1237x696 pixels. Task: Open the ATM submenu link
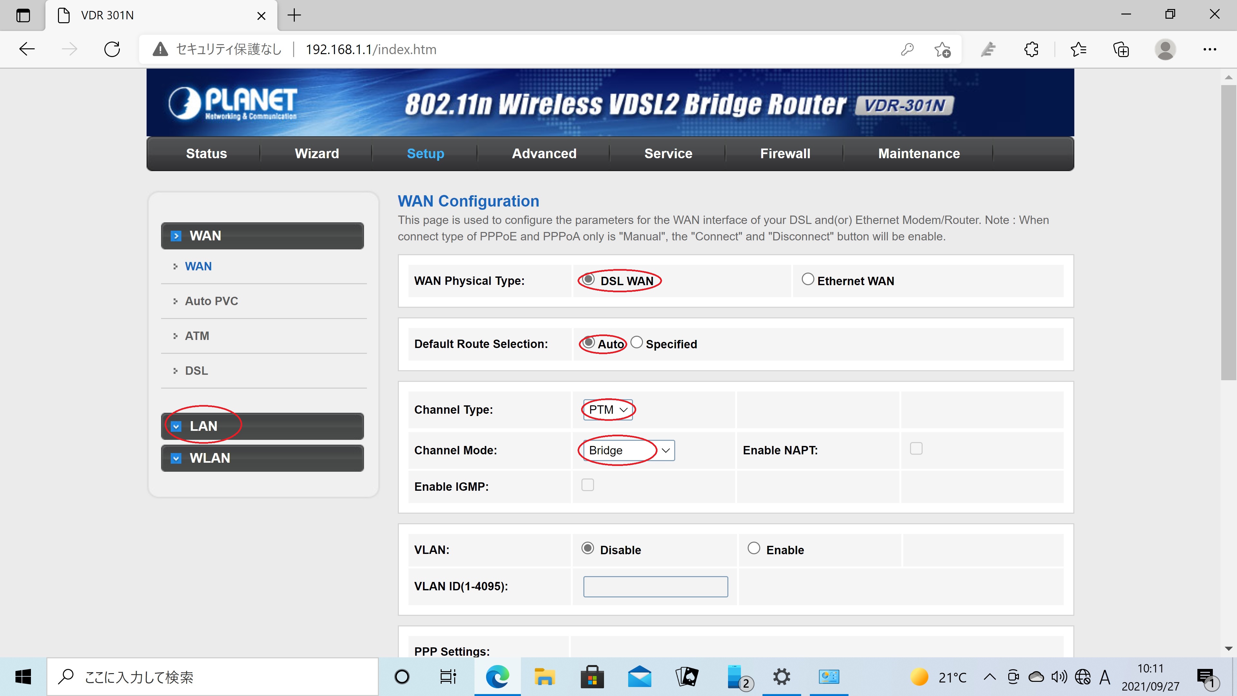click(197, 336)
